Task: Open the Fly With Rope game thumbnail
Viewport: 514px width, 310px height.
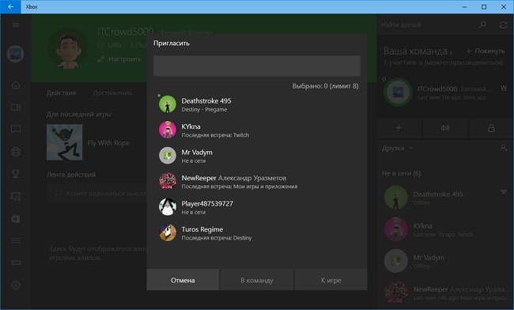Action: coord(64,142)
